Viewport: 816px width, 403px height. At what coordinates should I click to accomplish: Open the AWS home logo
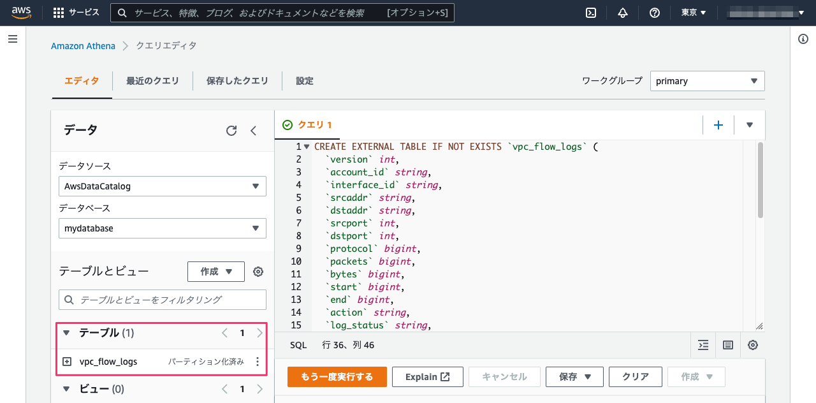tap(22, 13)
